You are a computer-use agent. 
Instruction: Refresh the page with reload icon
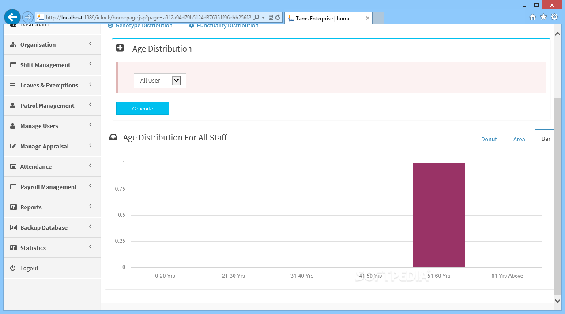tap(278, 18)
